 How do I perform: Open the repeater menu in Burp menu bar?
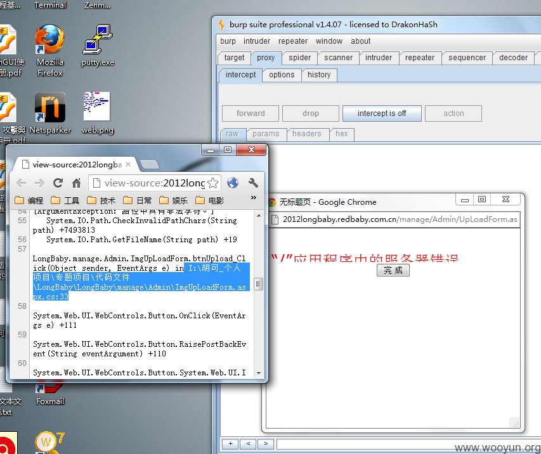point(293,41)
